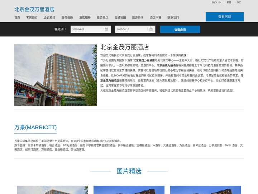Open 服务设施 menu item
The image size is (258, 194).
pos(67,18)
